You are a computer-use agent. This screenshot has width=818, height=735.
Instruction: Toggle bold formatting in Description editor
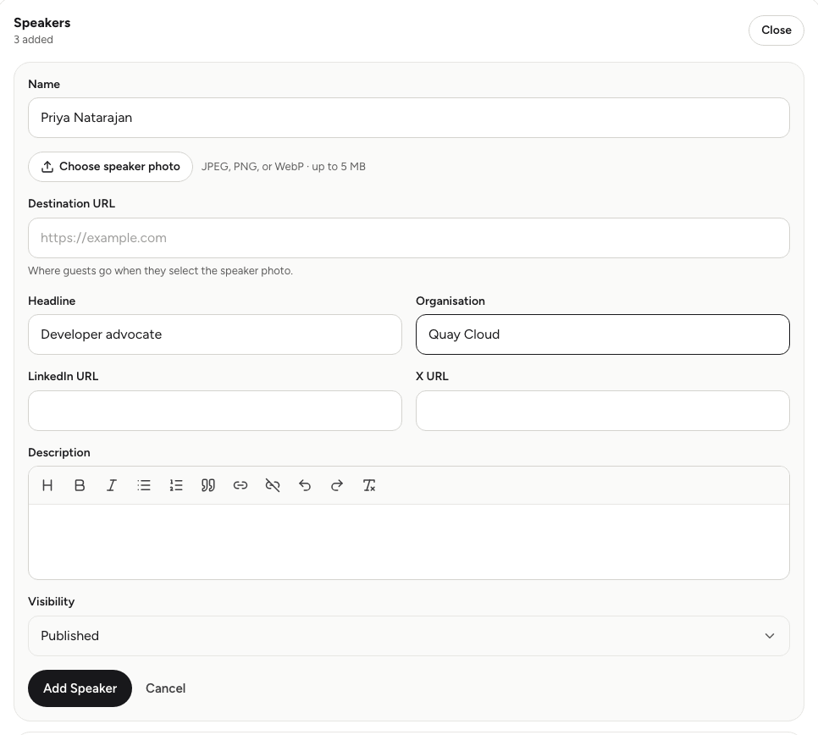pos(80,486)
